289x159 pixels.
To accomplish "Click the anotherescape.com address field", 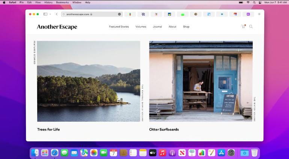I will pyautogui.click(x=92, y=14).
